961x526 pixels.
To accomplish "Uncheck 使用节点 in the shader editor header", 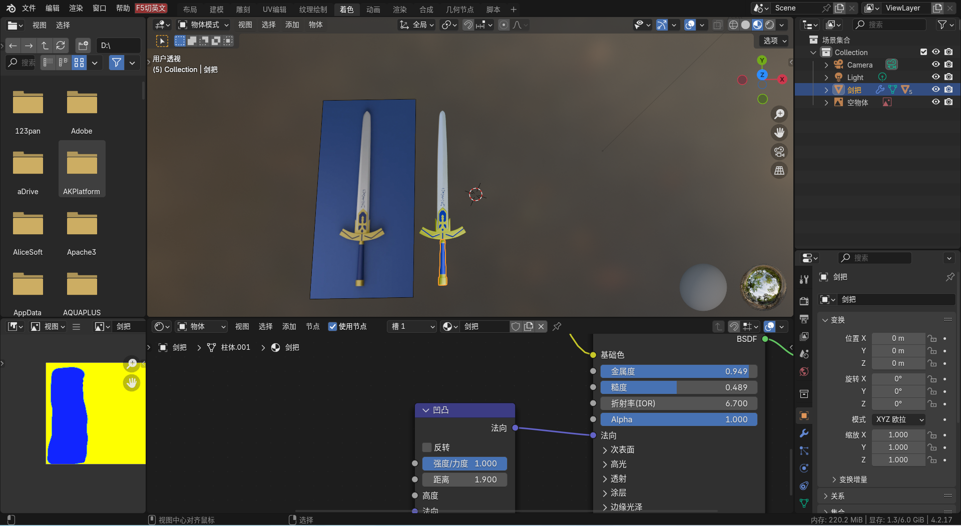I will [332, 326].
